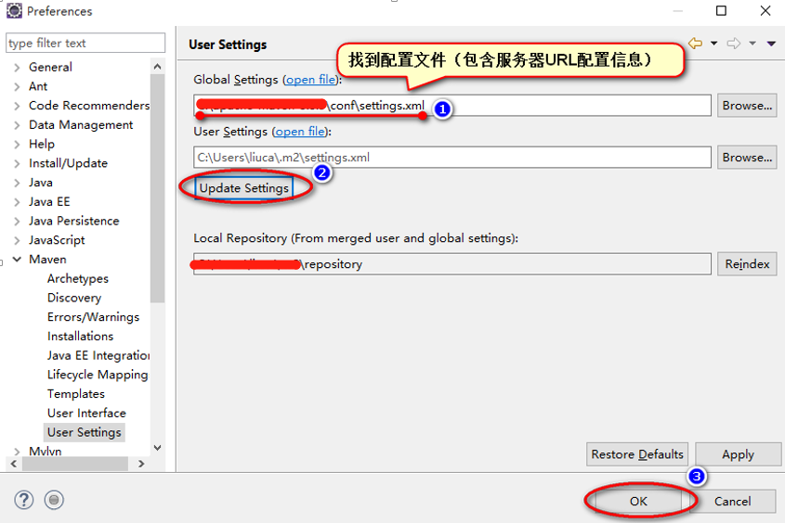Select Archetypes under Maven
This screenshot has height=523, width=785.
click(78, 278)
